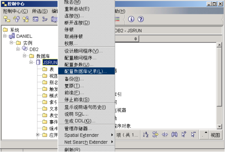Screen dimensions: 225x152
Task: Click the JSRUN database cylinder icon
Action: click(38, 62)
